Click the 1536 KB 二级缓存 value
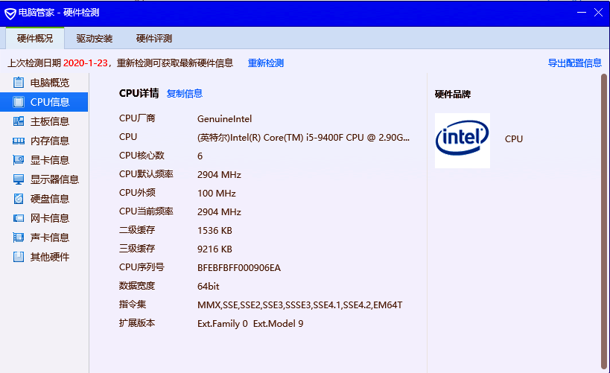The width and height of the screenshot is (610, 373). [x=215, y=231]
